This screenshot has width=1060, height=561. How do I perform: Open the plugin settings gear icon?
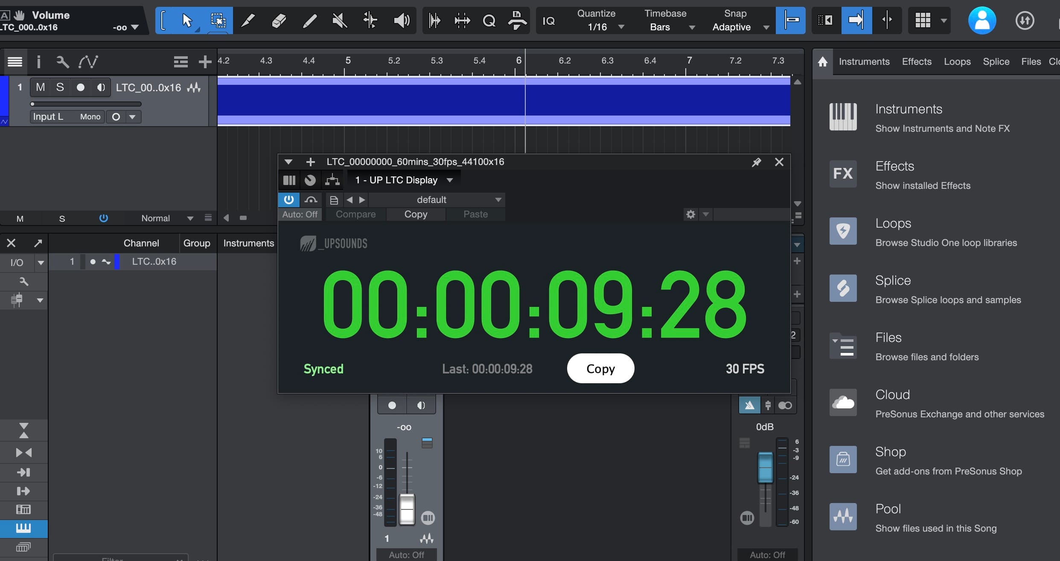pyautogui.click(x=691, y=214)
